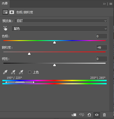Viewport: 114px width, 119px height.
Task: View previous state icon
Action: 82,115
